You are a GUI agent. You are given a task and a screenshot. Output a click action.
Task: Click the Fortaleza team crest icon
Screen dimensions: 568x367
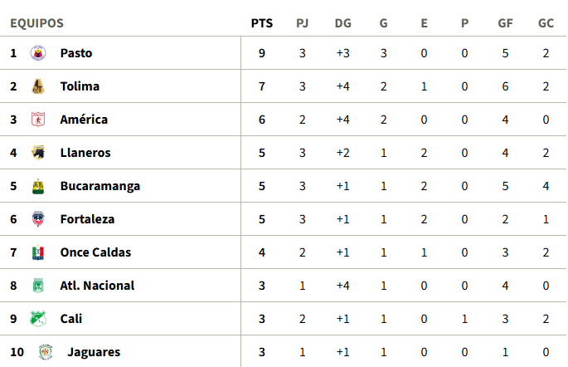pos(36,219)
